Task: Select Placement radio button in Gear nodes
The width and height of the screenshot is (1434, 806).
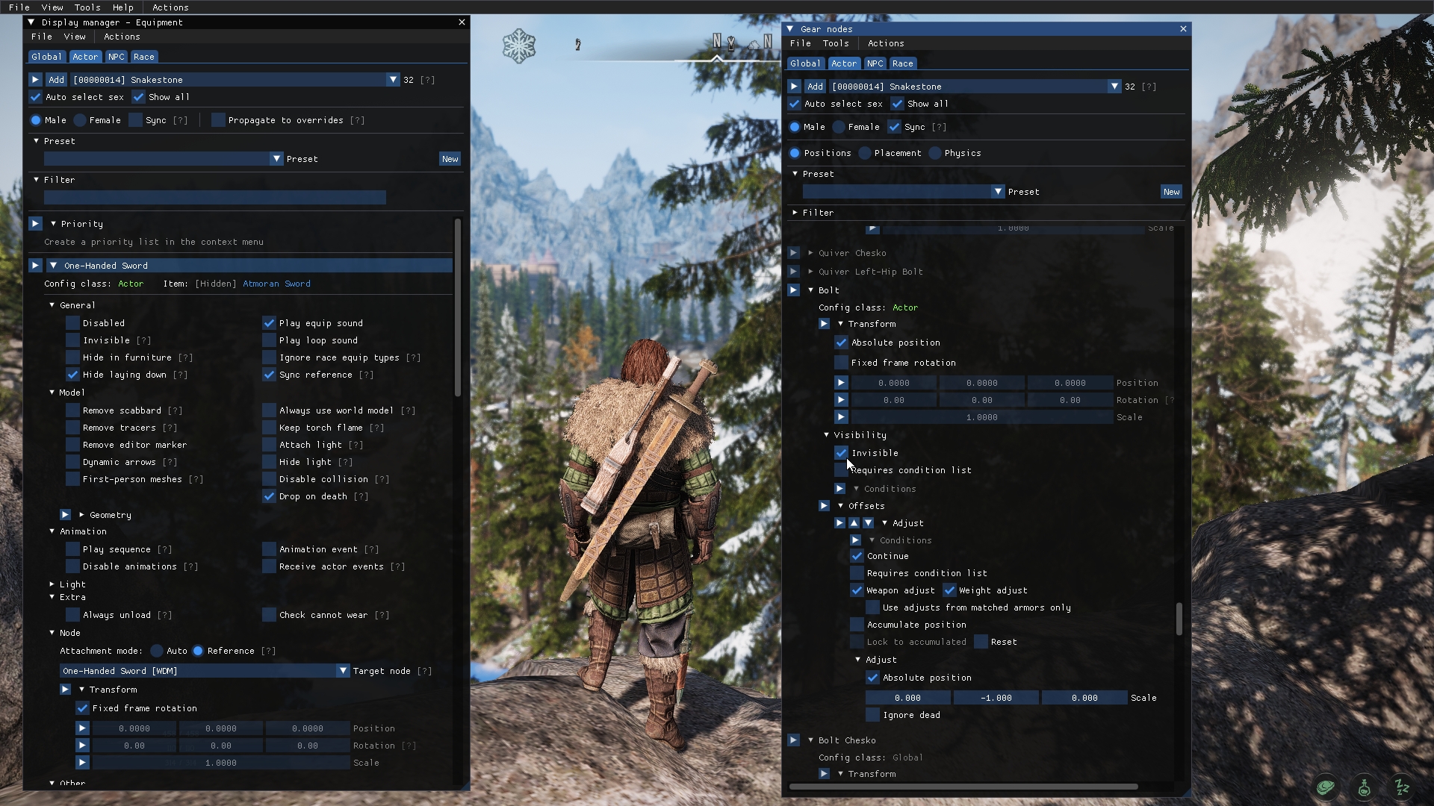Action: 865,153
